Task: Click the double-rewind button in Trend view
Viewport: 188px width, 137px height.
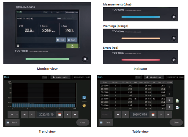Action: (x=24, y=115)
